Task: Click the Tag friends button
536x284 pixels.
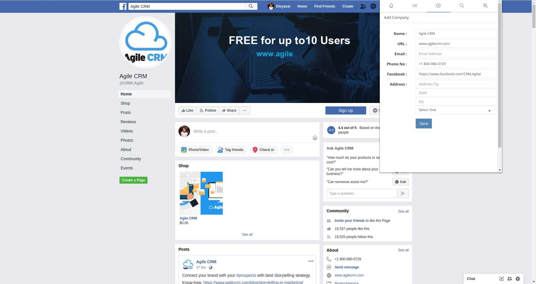Action: [231, 150]
